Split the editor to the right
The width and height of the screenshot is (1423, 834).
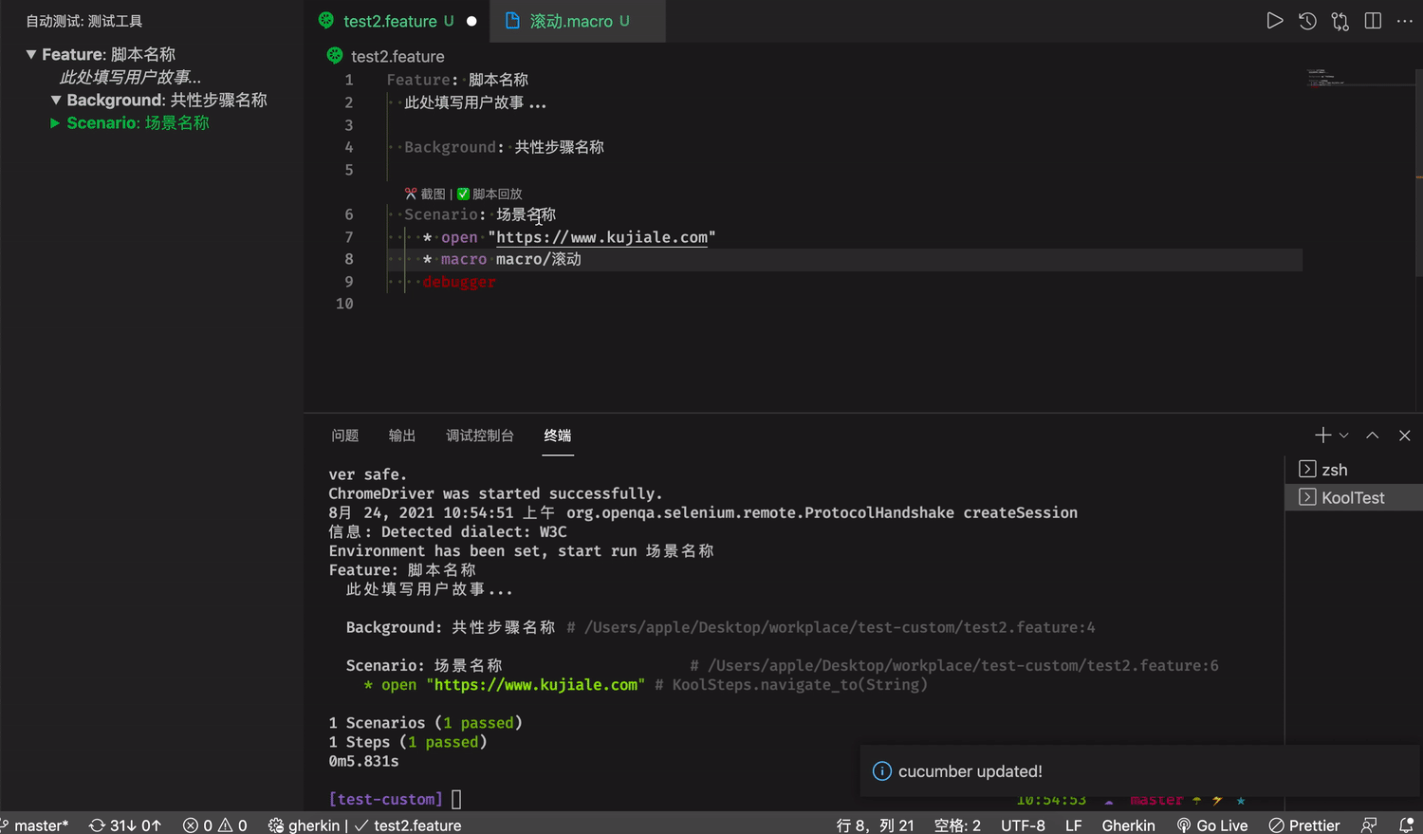pyautogui.click(x=1373, y=21)
